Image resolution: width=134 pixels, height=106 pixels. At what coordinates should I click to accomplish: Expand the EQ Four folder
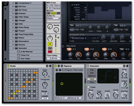click(x=13, y=6)
